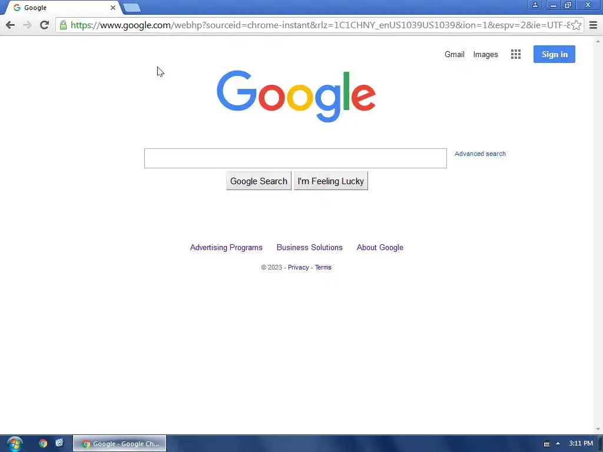
Task: Open a new tab
Action: click(x=132, y=8)
